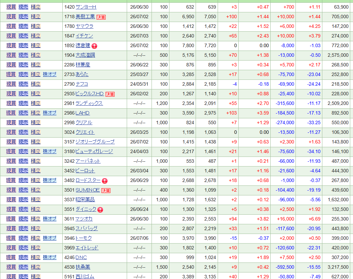Viewport: 353px width, 279px height.
Task: Click the red alert icon next to 徳倉建
Action: coord(94,46)
